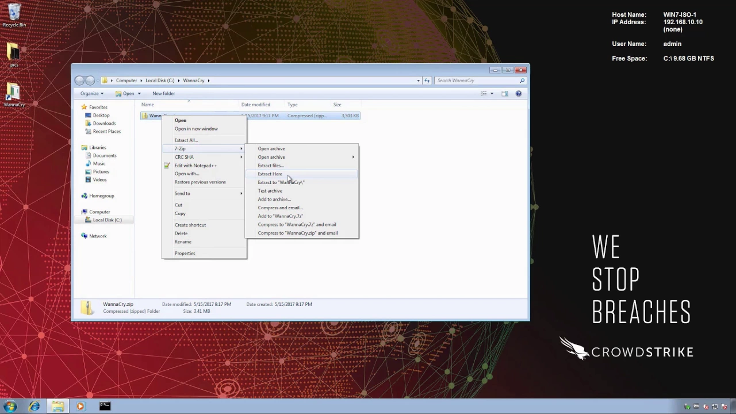This screenshot has height=414, width=736.
Task: Click the refresh button beside address bar
Action: [427, 80]
